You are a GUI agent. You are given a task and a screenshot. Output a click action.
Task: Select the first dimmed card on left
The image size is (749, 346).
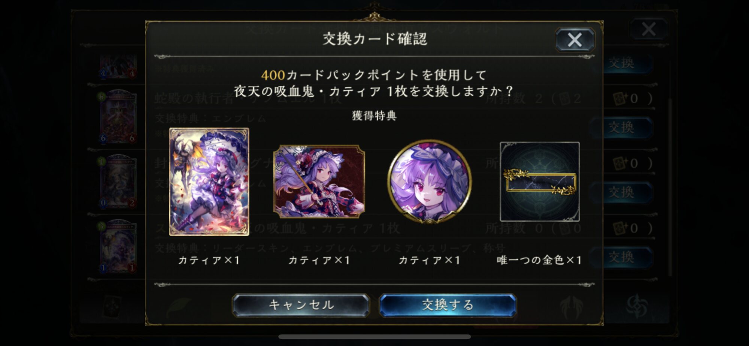click(x=118, y=66)
